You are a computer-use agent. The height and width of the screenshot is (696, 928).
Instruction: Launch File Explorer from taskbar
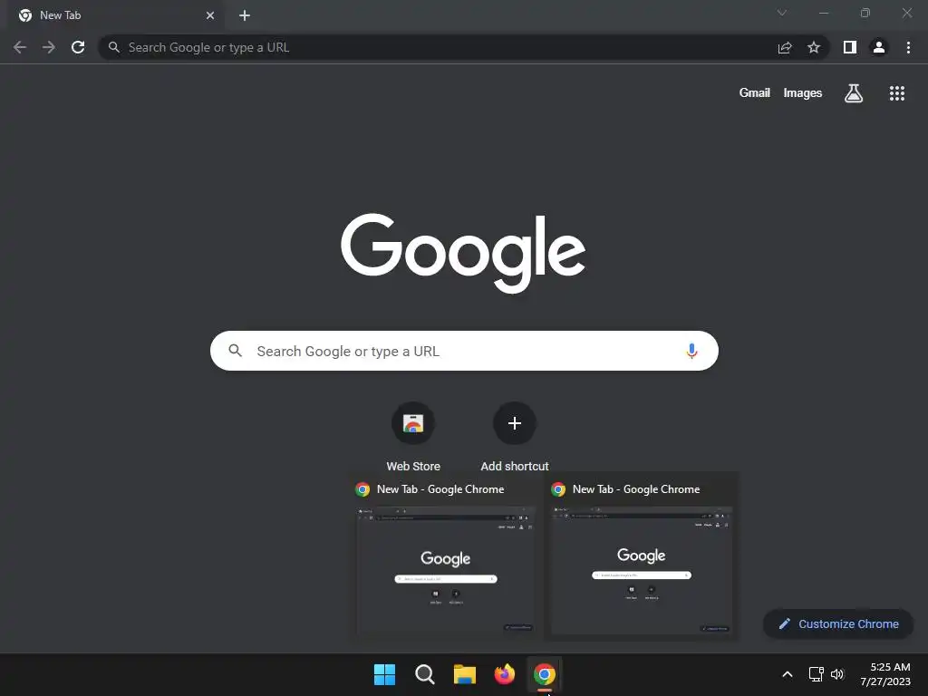click(465, 674)
